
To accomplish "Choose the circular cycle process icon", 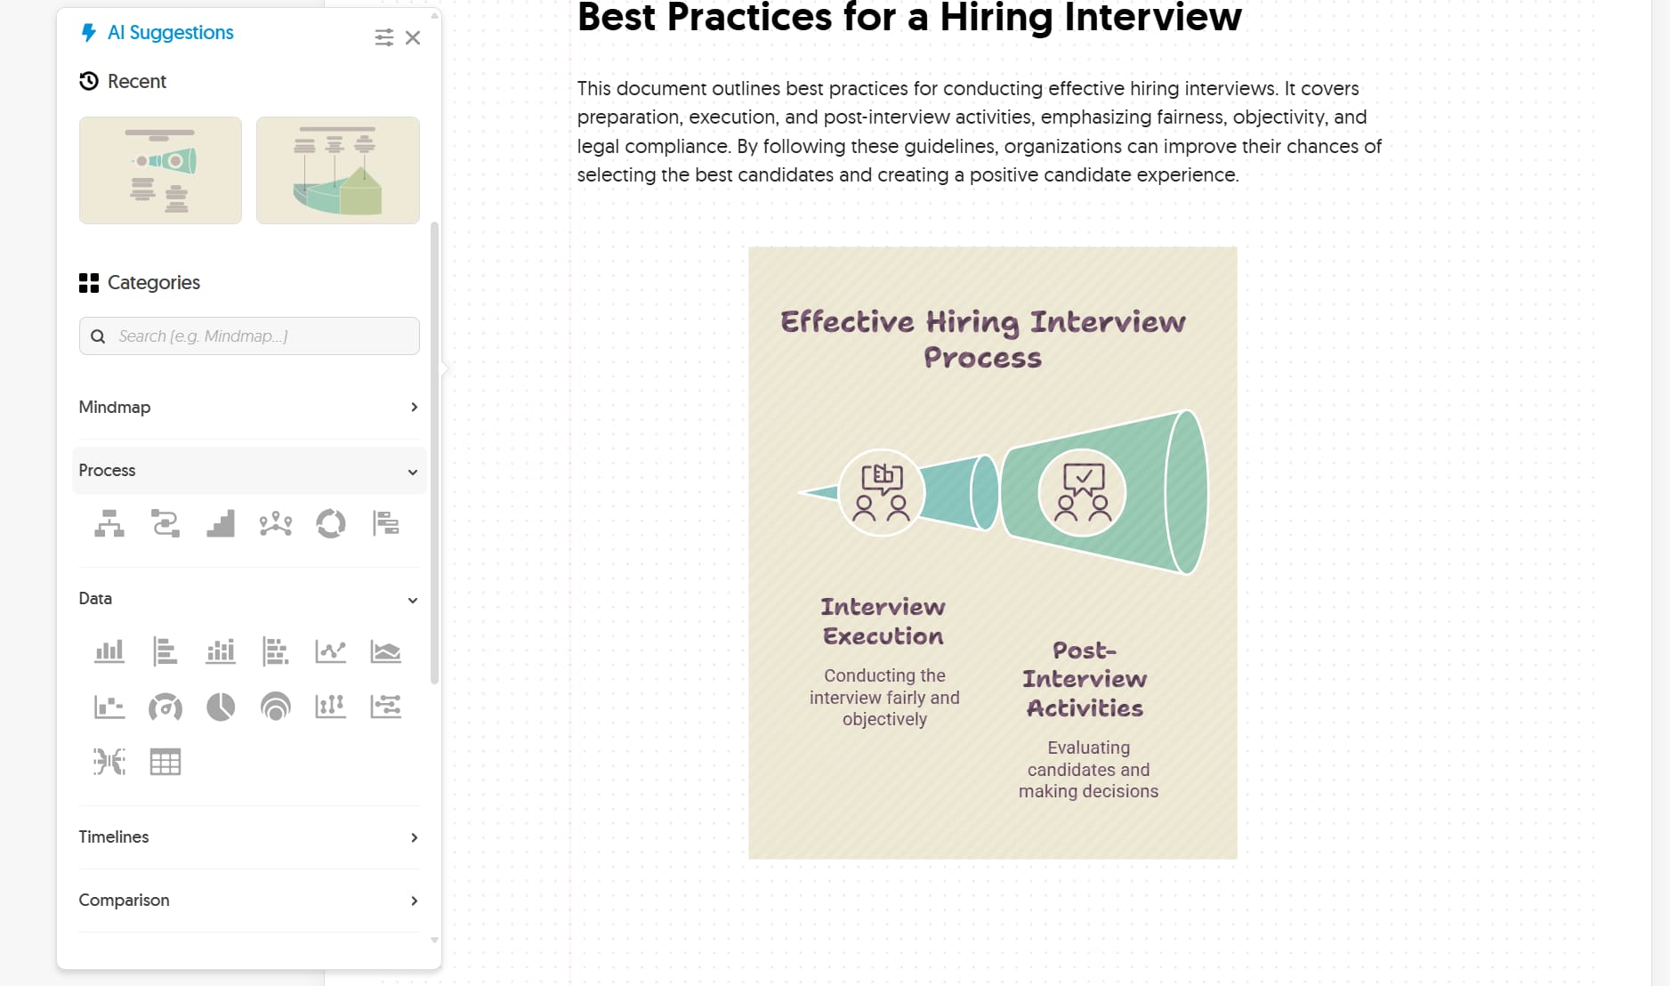I will click(x=331, y=523).
